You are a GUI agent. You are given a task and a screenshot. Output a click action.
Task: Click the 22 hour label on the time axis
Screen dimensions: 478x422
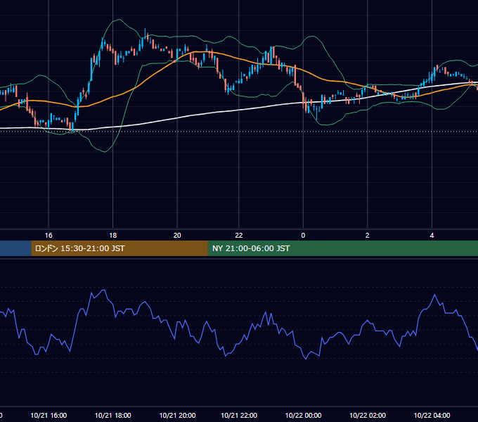[239, 236]
